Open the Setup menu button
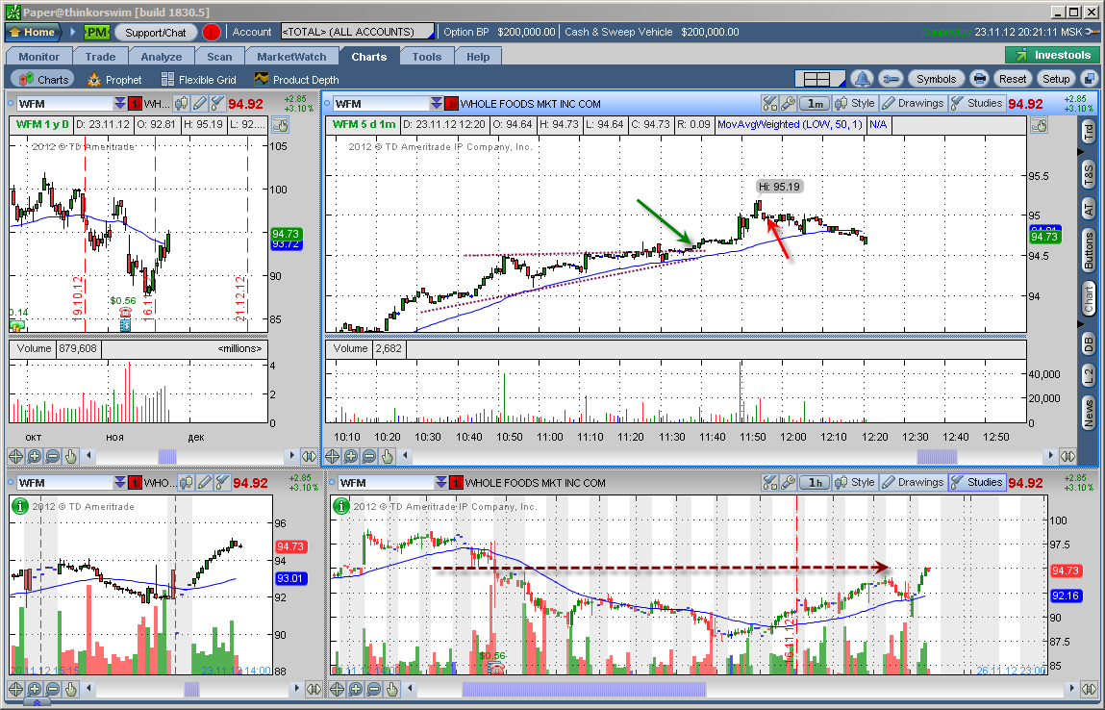This screenshot has height=710, width=1105. point(1056,79)
